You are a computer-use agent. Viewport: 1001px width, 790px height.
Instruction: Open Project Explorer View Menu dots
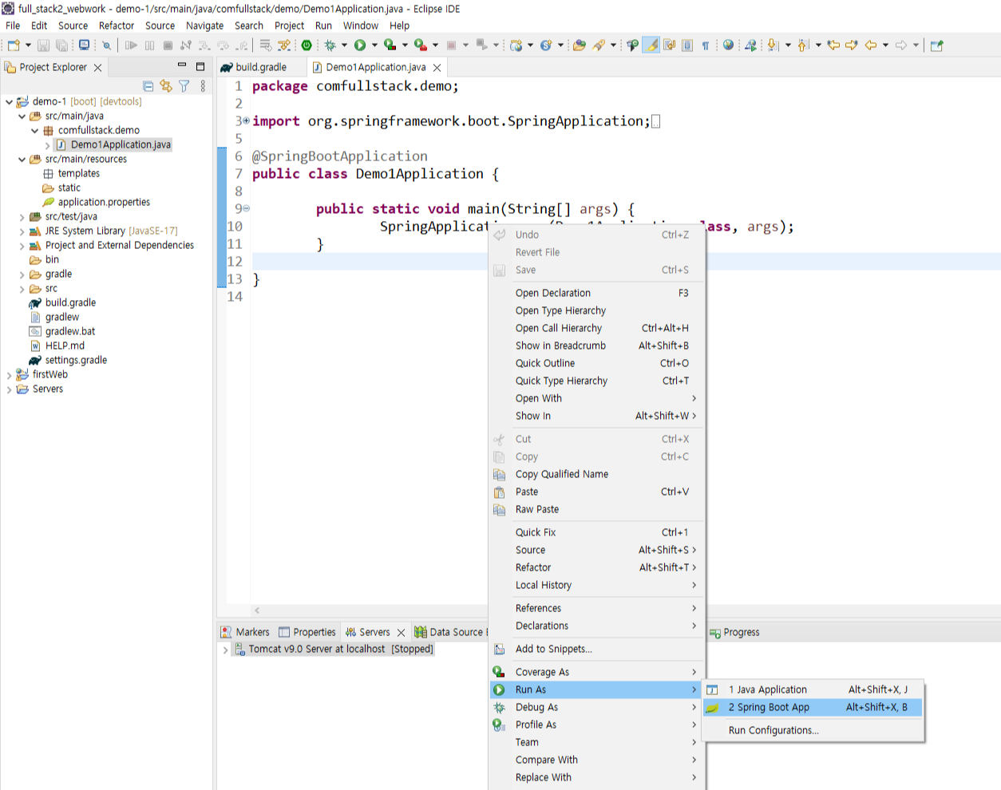(203, 86)
